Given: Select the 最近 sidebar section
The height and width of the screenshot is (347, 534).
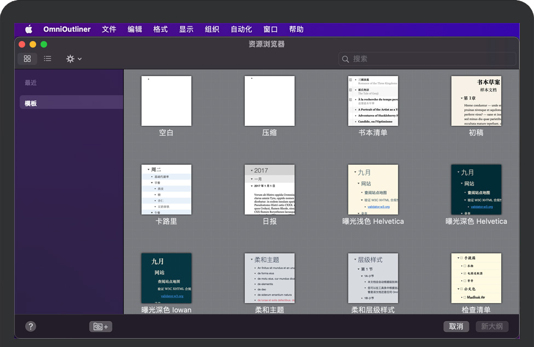Looking at the screenshot, I should point(31,83).
